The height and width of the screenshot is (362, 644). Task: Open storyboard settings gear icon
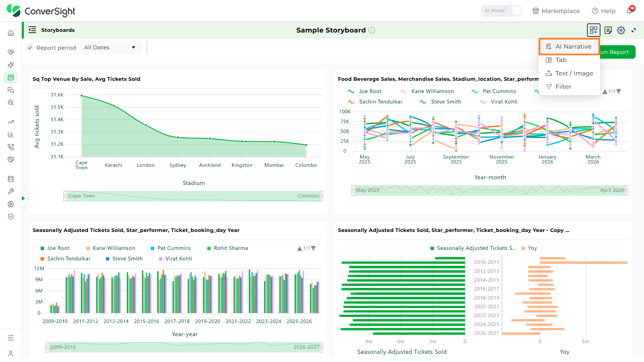point(621,30)
